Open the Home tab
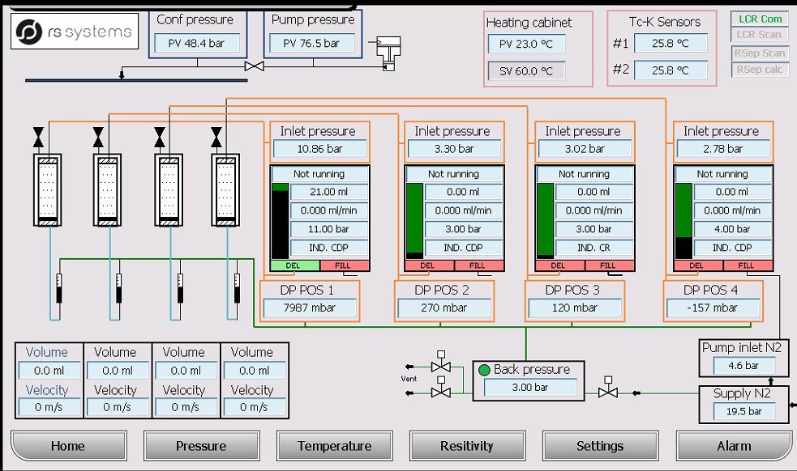The height and width of the screenshot is (471, 797). [x=68, y=446]
